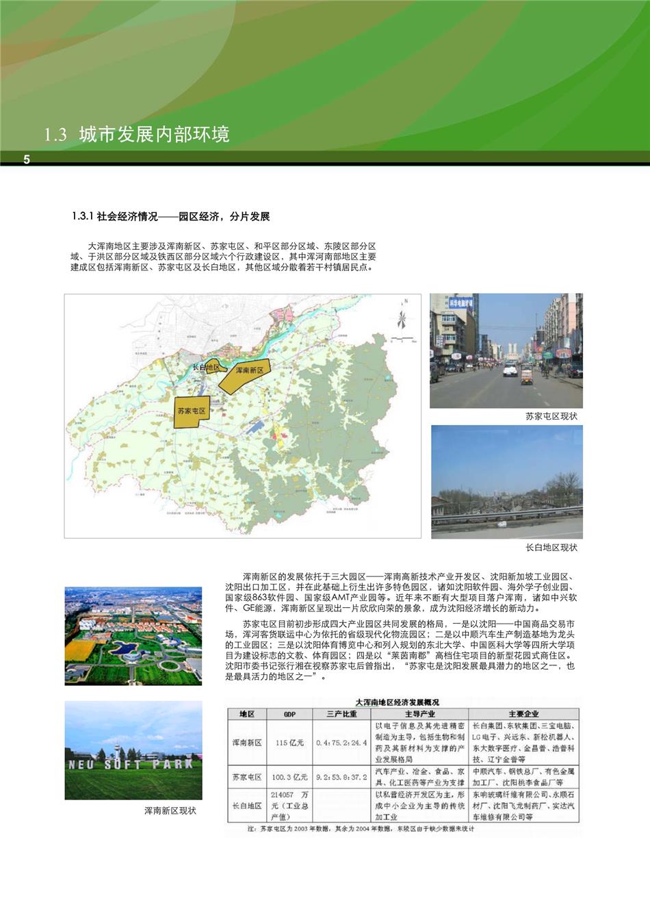650x920 pixels.
Task: Click the '地区' table column header
Action: click(247, 714)
